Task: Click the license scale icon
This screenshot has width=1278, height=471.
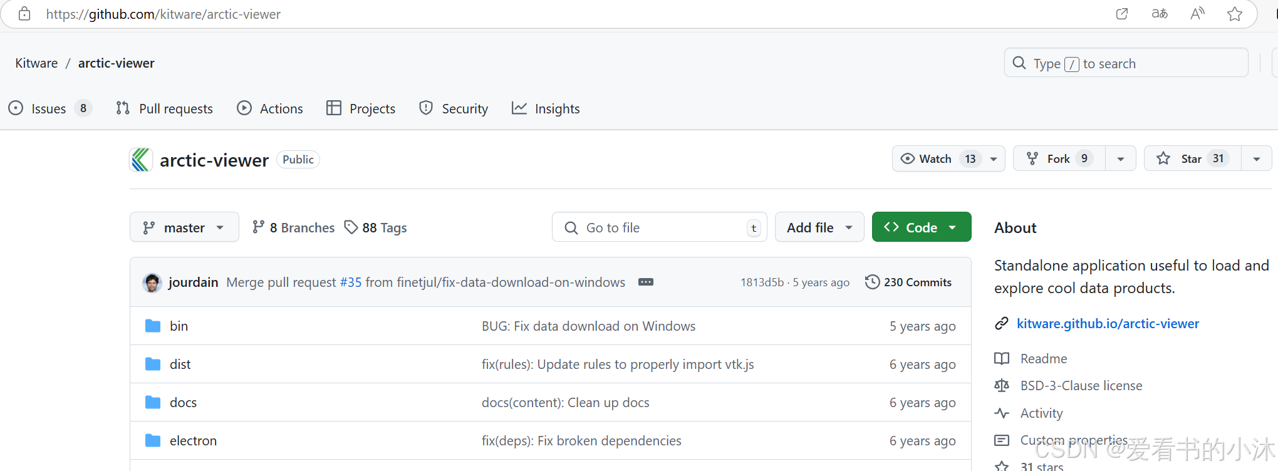Action: 1002,385
